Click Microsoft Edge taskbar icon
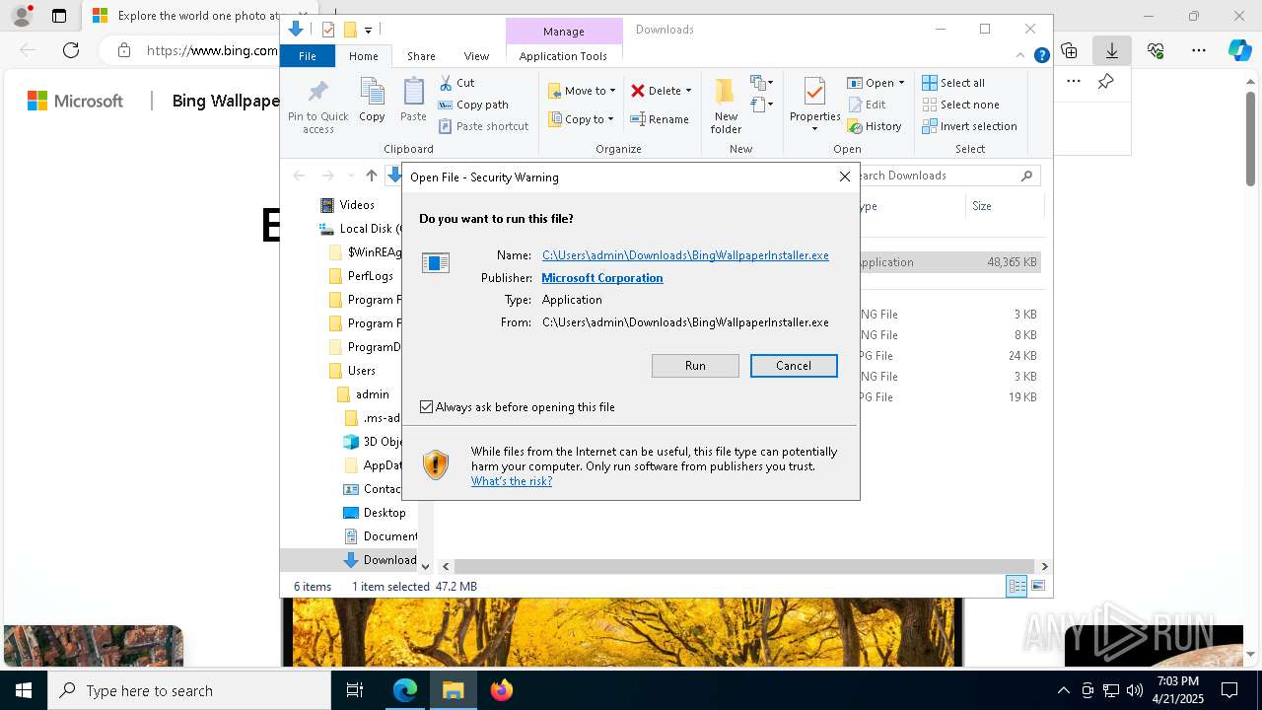The width and height of the screenshot is (1262, 710). tap(405, 690)
